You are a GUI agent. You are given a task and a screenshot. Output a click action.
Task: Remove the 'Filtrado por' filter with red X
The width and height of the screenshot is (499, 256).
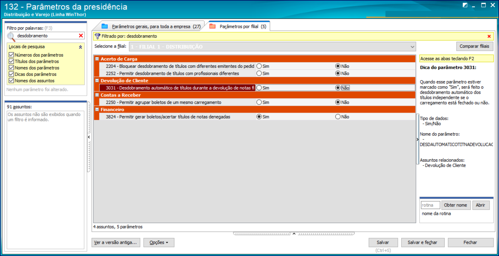[489, 36]
